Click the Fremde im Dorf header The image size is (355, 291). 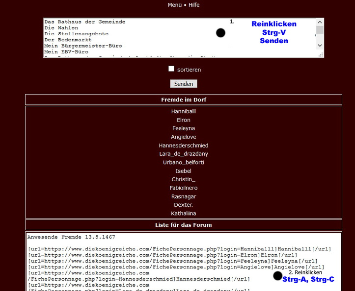(184, 99)
